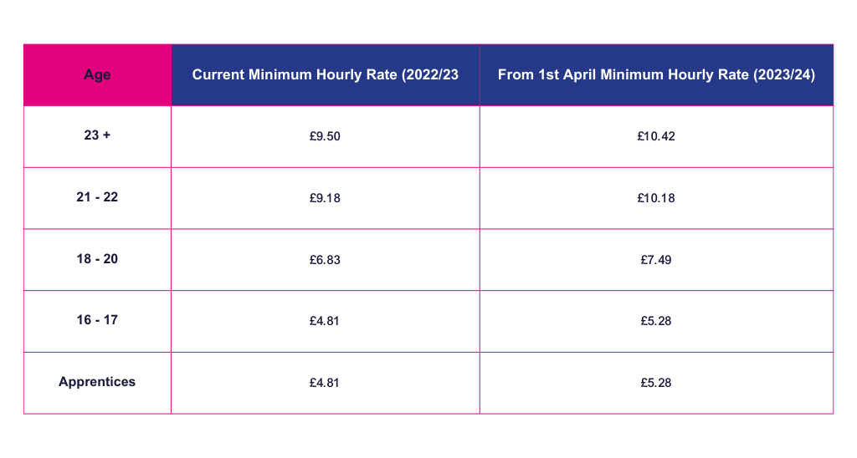Screen dimensions: 857x458
Task: Select the Current Minimum Hourly Rate header
Action: click(x=326, y=74)
